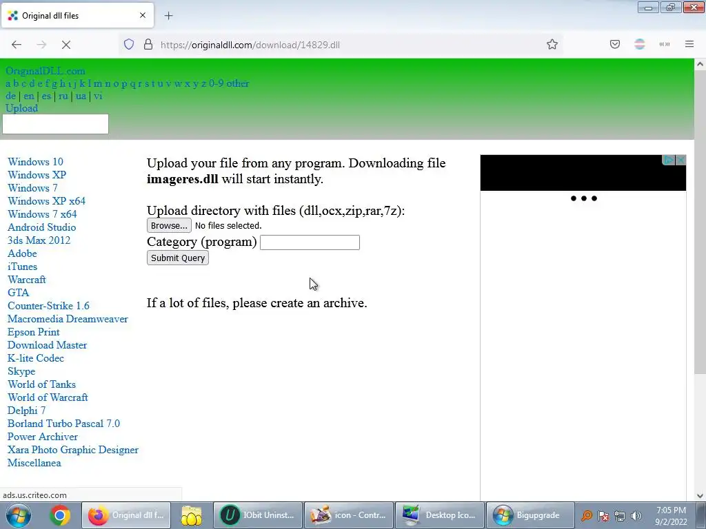The image size is (706, 529).
Task: Open the Miscellanea category
Action: coord(34,463)
